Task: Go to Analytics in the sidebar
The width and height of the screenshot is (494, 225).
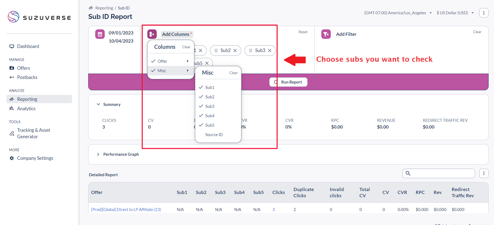Action: pos(26,109)
